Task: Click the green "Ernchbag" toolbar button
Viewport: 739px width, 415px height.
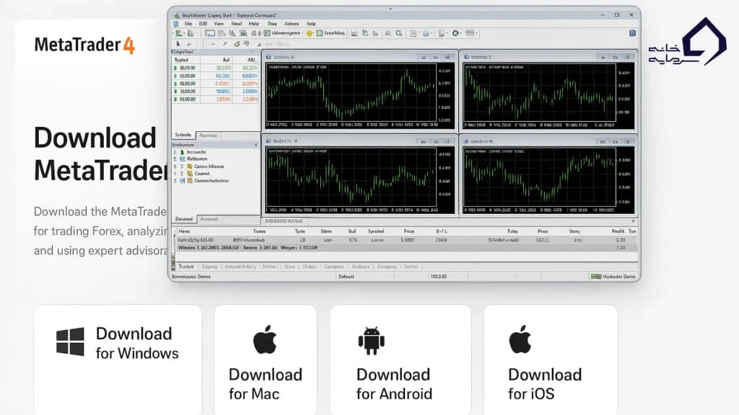Action: [331, 33]
